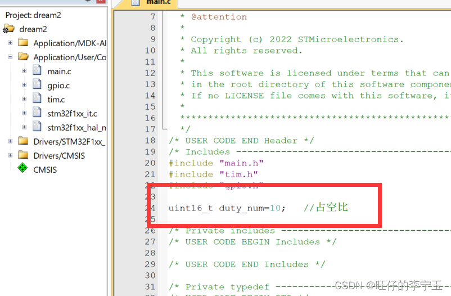Click the USER CODE BEGIN Includes comment
Image resolution: width=451 pixels, height=296 pixels.
[252, 242]
